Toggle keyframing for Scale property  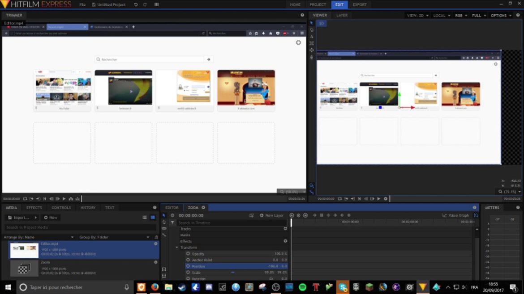188,273
